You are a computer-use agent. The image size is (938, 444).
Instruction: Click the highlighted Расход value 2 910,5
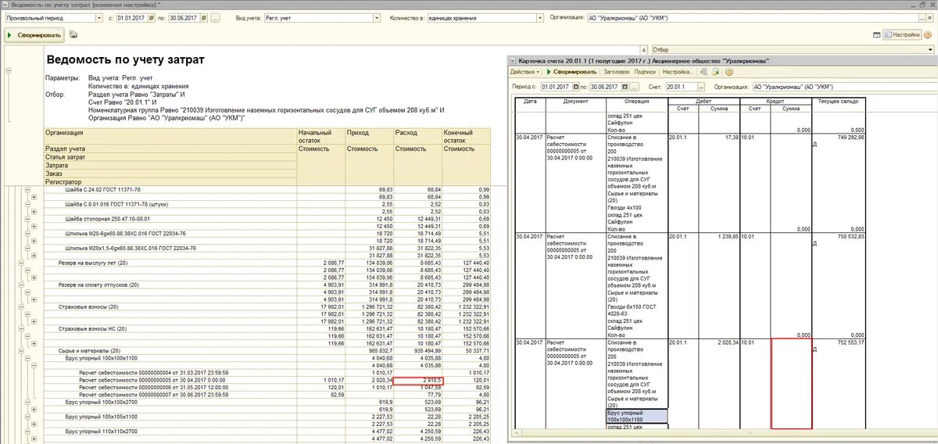tap(418, 380)
